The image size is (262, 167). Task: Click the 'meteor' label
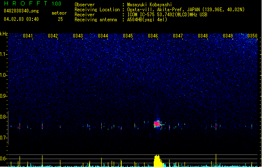(x=59, y=13)
